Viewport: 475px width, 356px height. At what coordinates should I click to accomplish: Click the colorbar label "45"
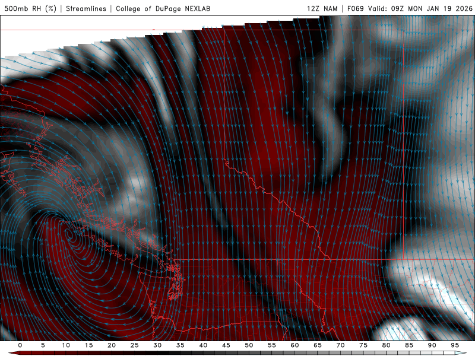pyautogui.click(x=226, y=345)
